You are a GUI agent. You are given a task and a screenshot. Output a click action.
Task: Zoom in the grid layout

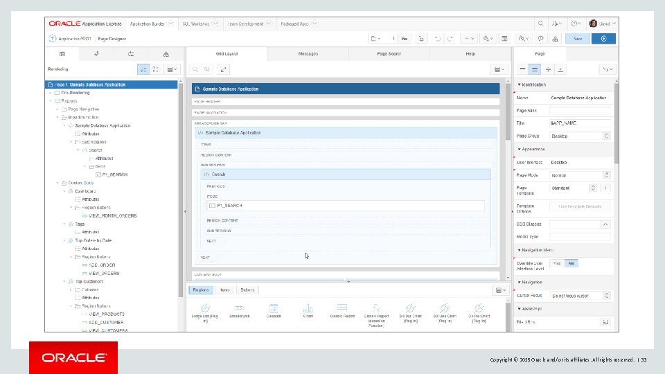pos(207,69)
